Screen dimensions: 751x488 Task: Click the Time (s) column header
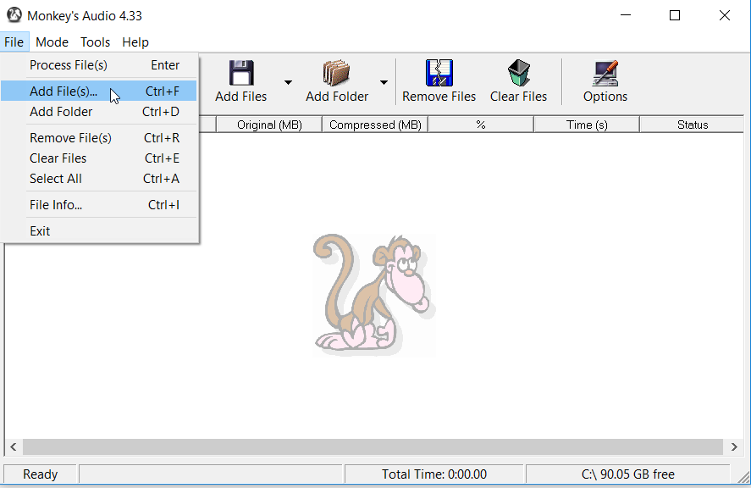[x=587, y=125]
